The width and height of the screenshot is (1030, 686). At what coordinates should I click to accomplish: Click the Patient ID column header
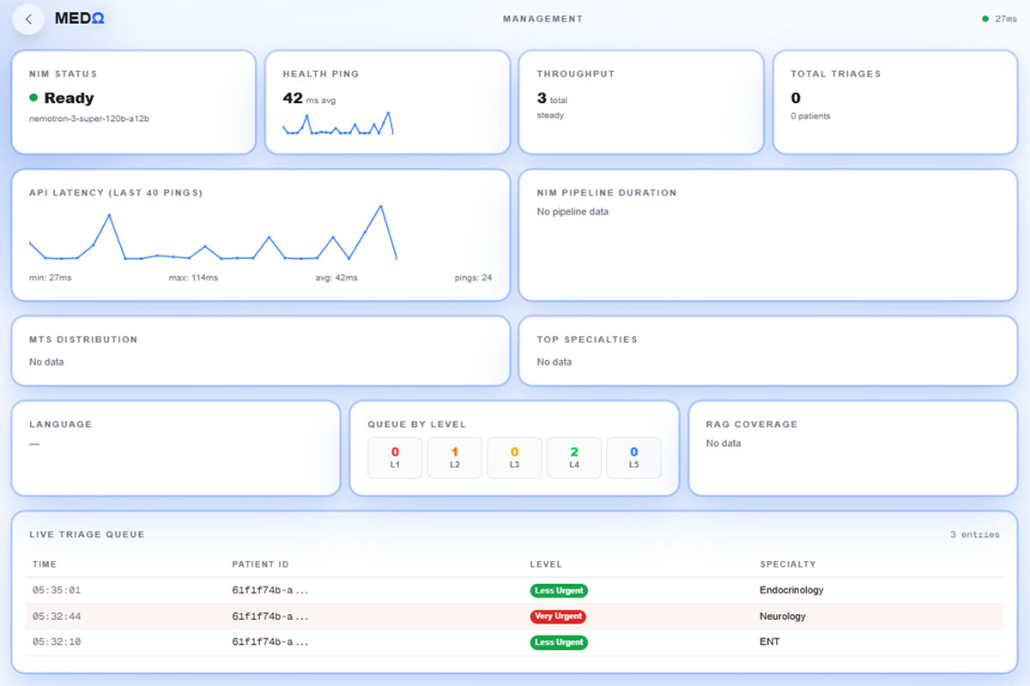[260, 564]
